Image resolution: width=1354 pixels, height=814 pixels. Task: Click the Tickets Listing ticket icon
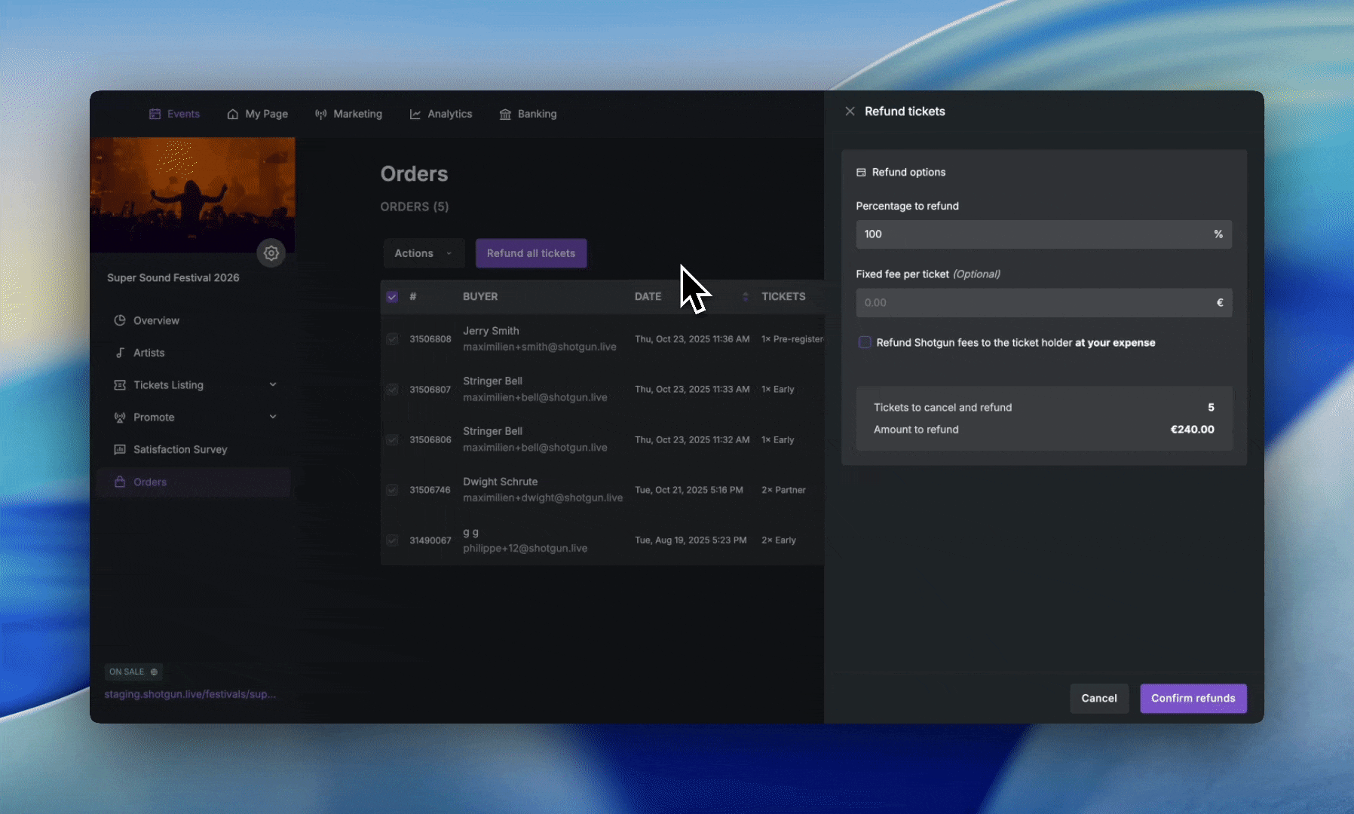120,385
